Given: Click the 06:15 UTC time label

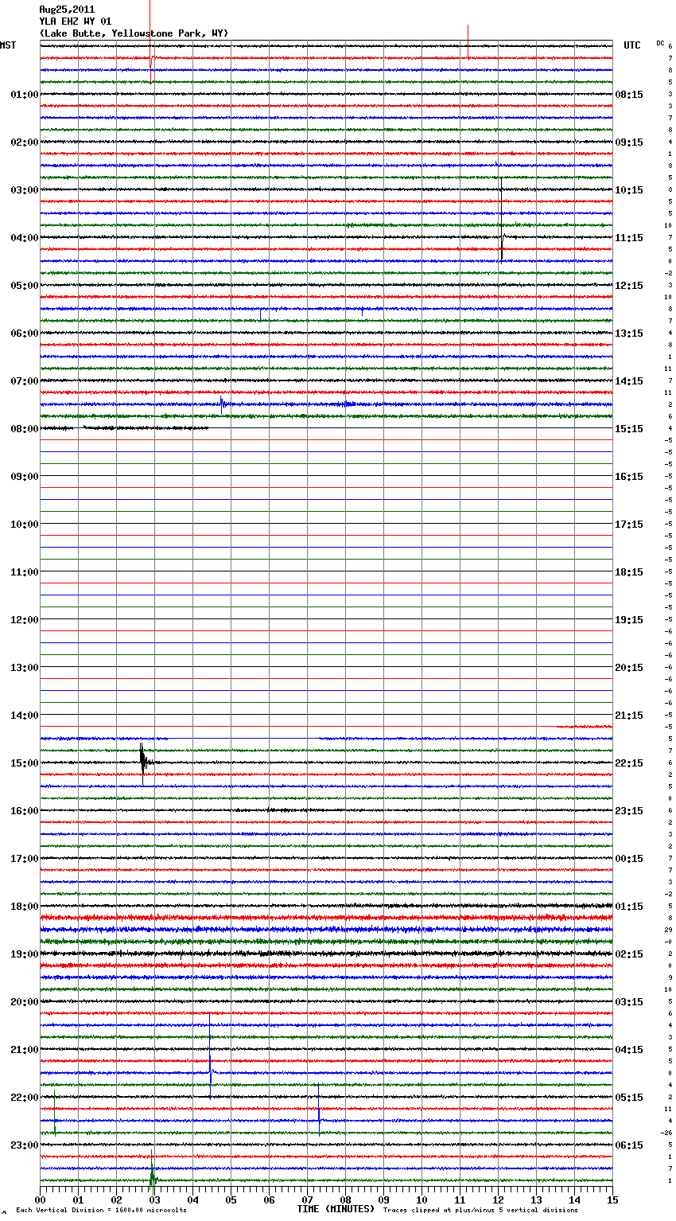Looking at the screenshot, I should pyautogui.click(x=628, y=1145).
